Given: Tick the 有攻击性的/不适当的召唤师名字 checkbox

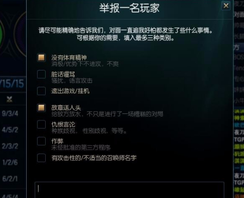Looking at the screenshot, I should [x=41, y=158].
